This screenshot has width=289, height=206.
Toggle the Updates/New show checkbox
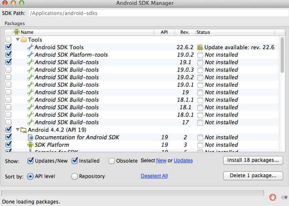click(30, 161)
